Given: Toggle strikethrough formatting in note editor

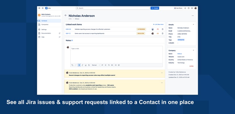Looking at the screenshot, I should (x=89, y=65).
